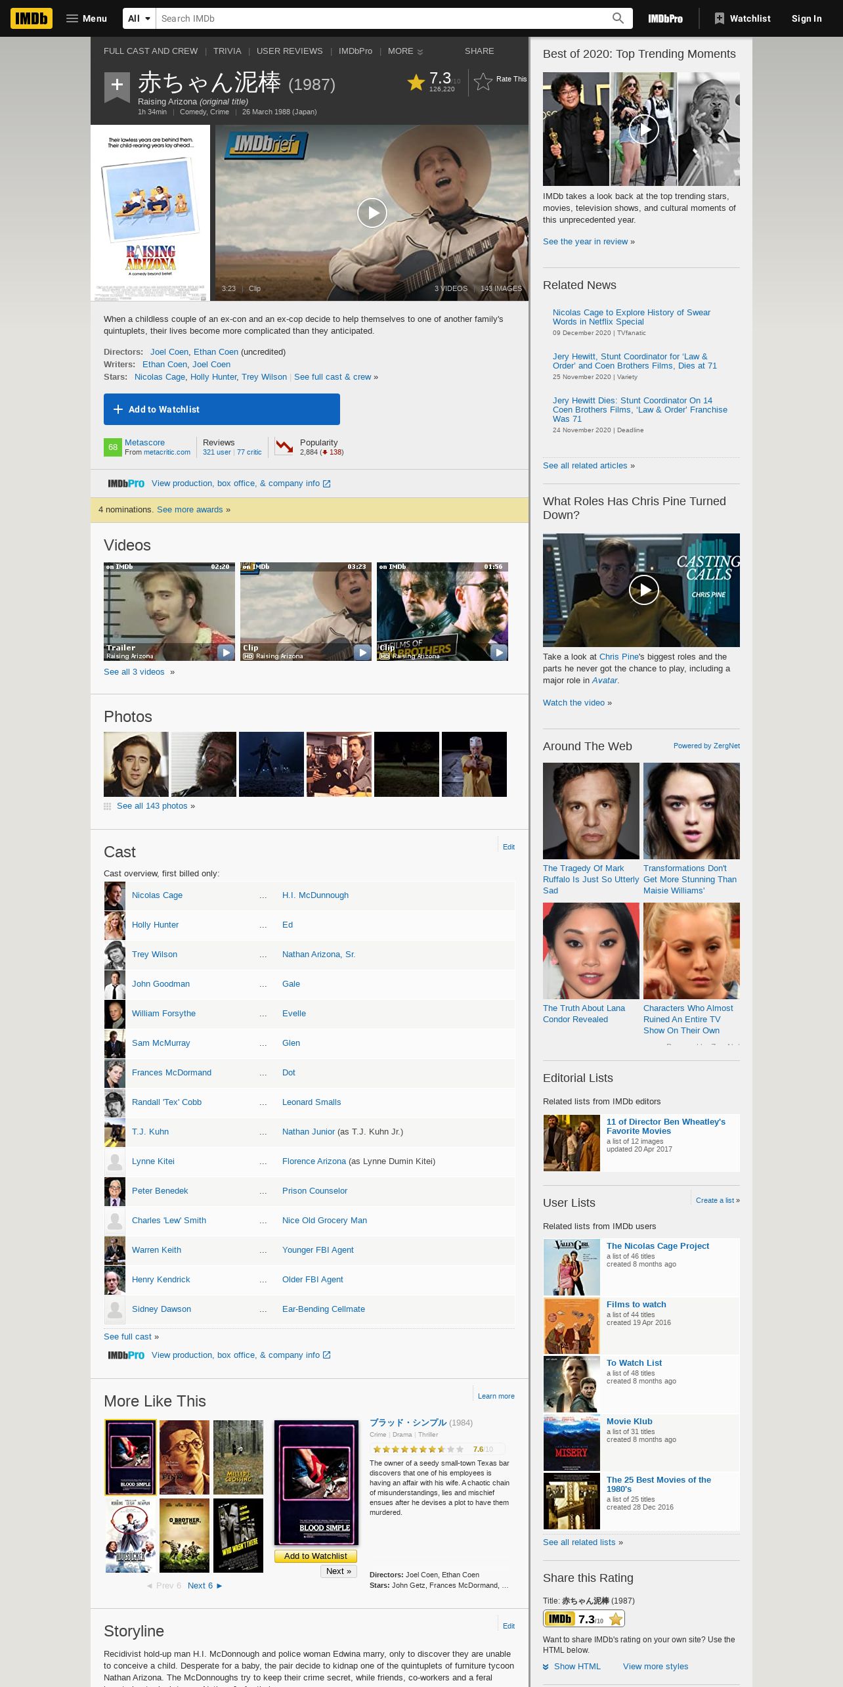Open the IMDbPro tab in title bar

(x=355, y=51)
